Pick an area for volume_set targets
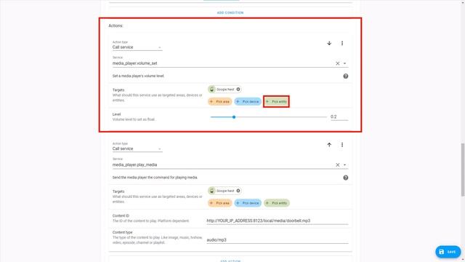The height and width of the screenshot is (262, 465). (x=219, y=102)
